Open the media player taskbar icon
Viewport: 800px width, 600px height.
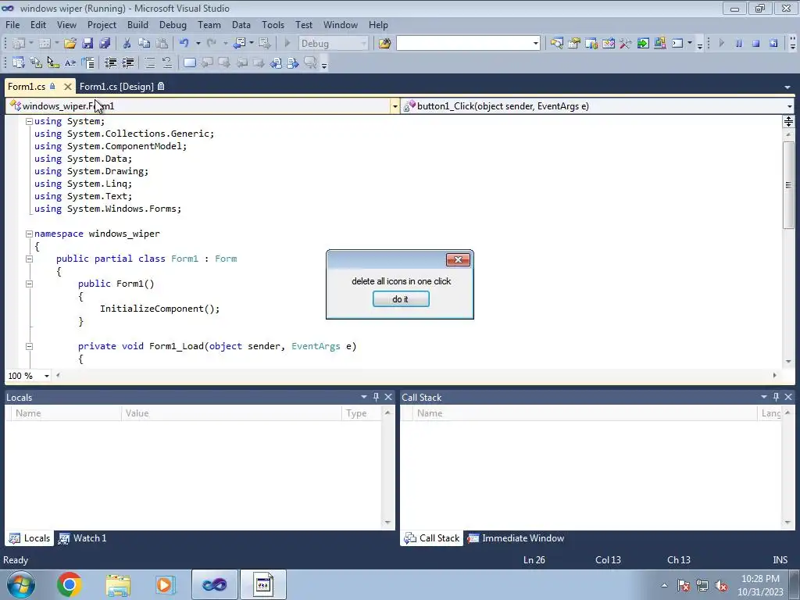[x=166, y=584]
